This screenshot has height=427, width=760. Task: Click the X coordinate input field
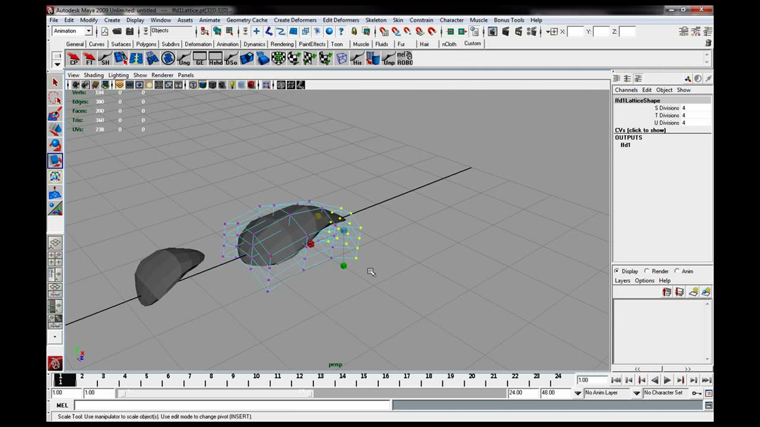click(575, 31)
